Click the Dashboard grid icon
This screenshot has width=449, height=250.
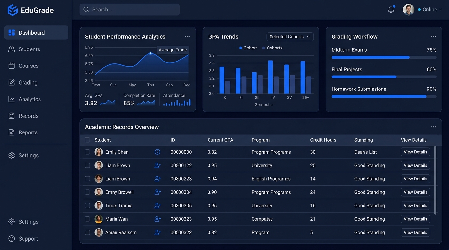[12, 33]
